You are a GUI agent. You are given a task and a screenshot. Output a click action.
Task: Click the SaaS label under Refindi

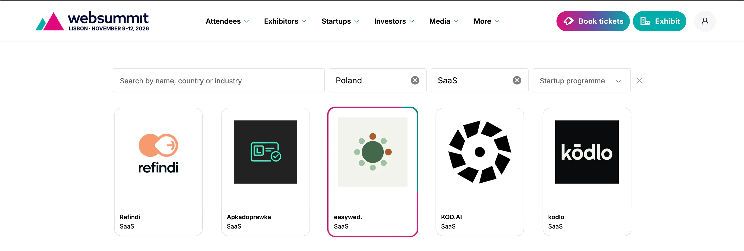pyautogui.click(x=127, y=227)
